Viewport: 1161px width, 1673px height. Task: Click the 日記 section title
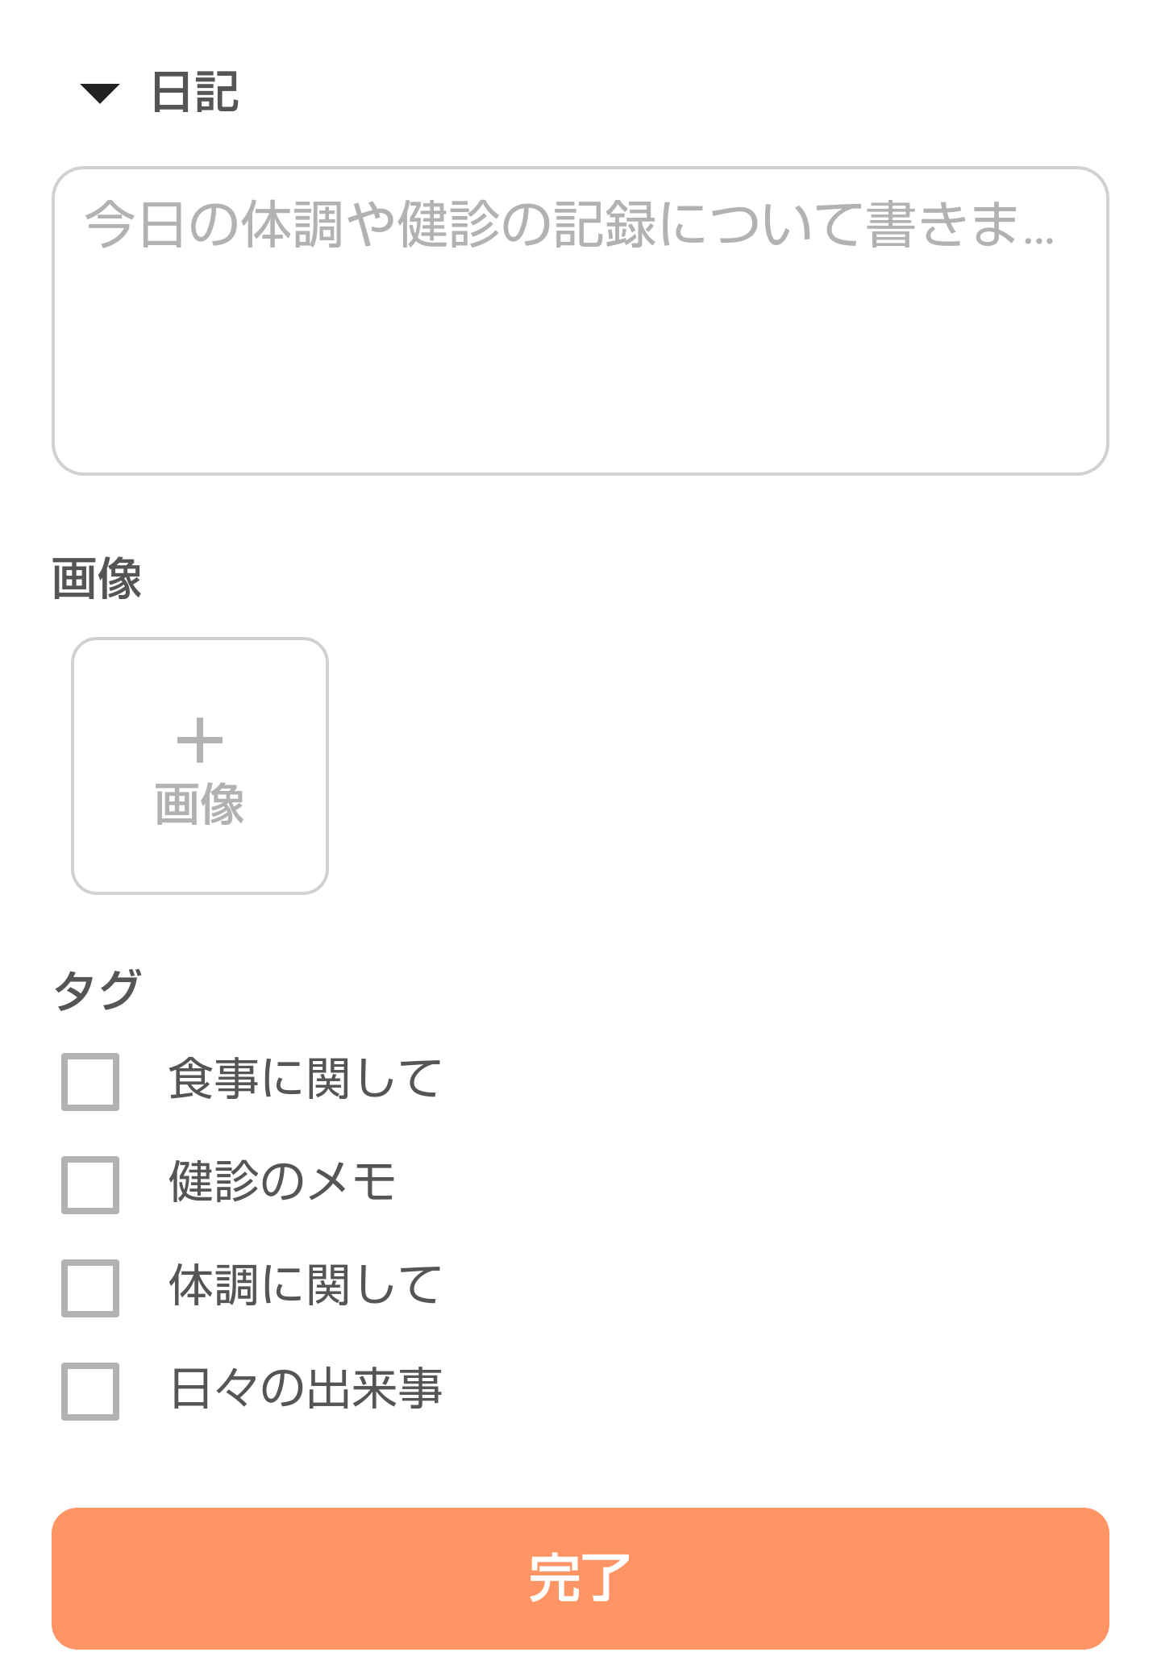[195, 92]
